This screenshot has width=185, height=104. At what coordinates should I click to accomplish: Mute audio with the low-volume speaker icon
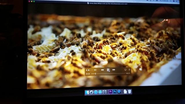coord(87,70)
